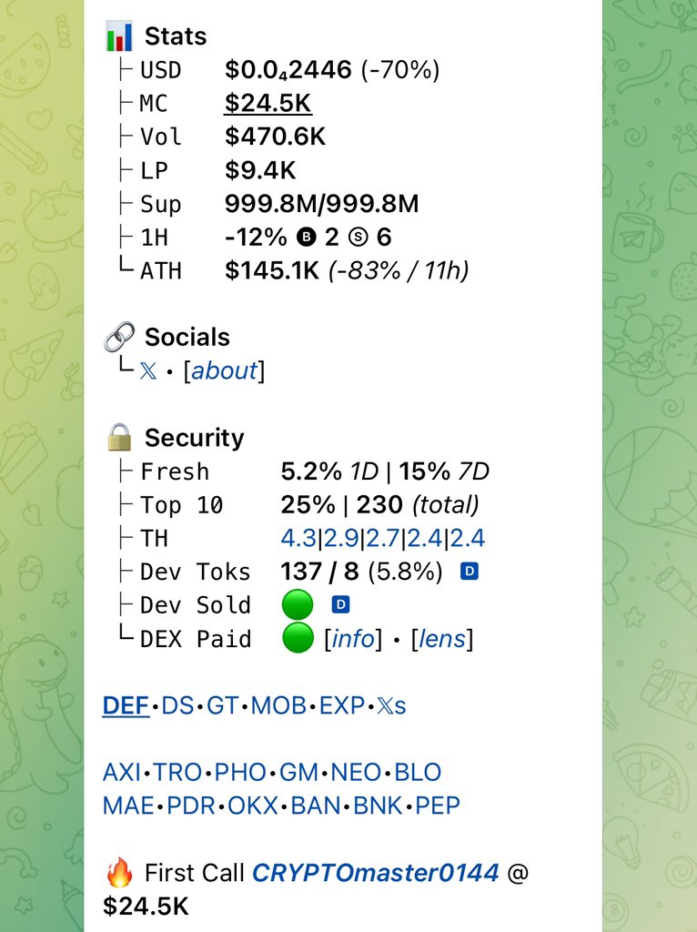This screenshot has height=932, width=697.
Task: Open the underlined $24.5K market cap link
Action: click(x=268, y=104)
